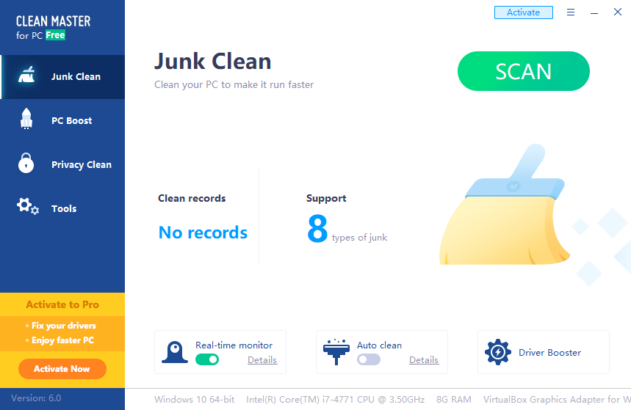Start junk scan with SCAN button

pyautogui.click(x=523, y=71)
